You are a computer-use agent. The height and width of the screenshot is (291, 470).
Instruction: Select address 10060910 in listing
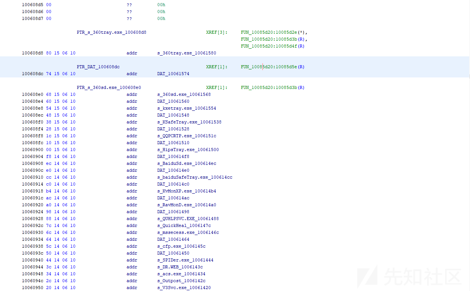[x=33, y=177]
